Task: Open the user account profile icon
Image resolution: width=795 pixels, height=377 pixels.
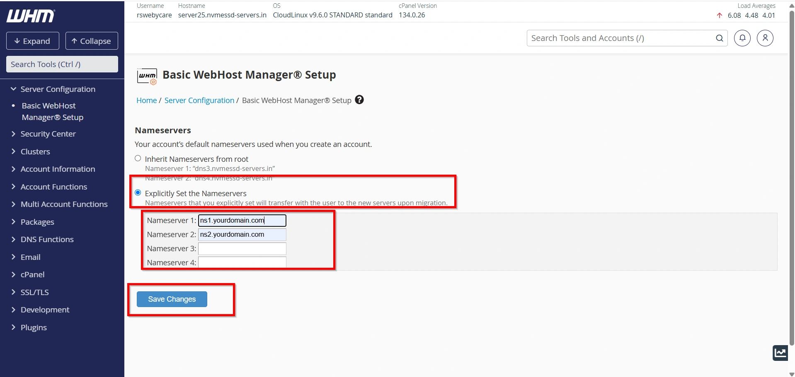Action: 765,38
